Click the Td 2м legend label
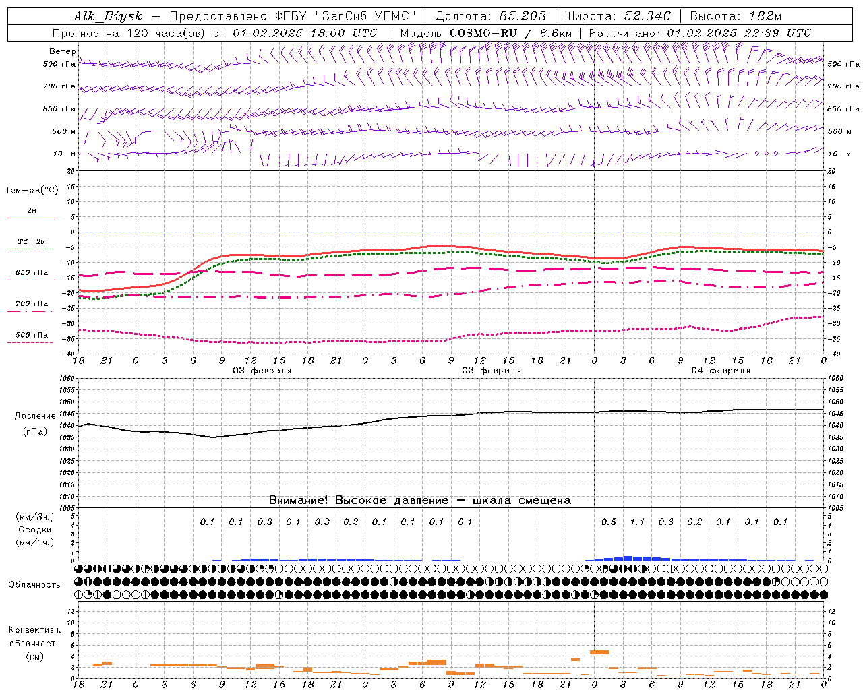Screen dimensions: 863x690 (31, 241)
